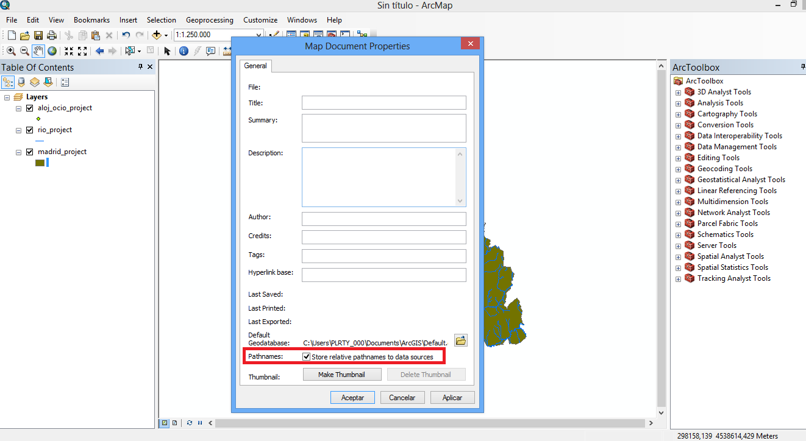Close the Map Document Properties dialog

click(x=469, y=44)
